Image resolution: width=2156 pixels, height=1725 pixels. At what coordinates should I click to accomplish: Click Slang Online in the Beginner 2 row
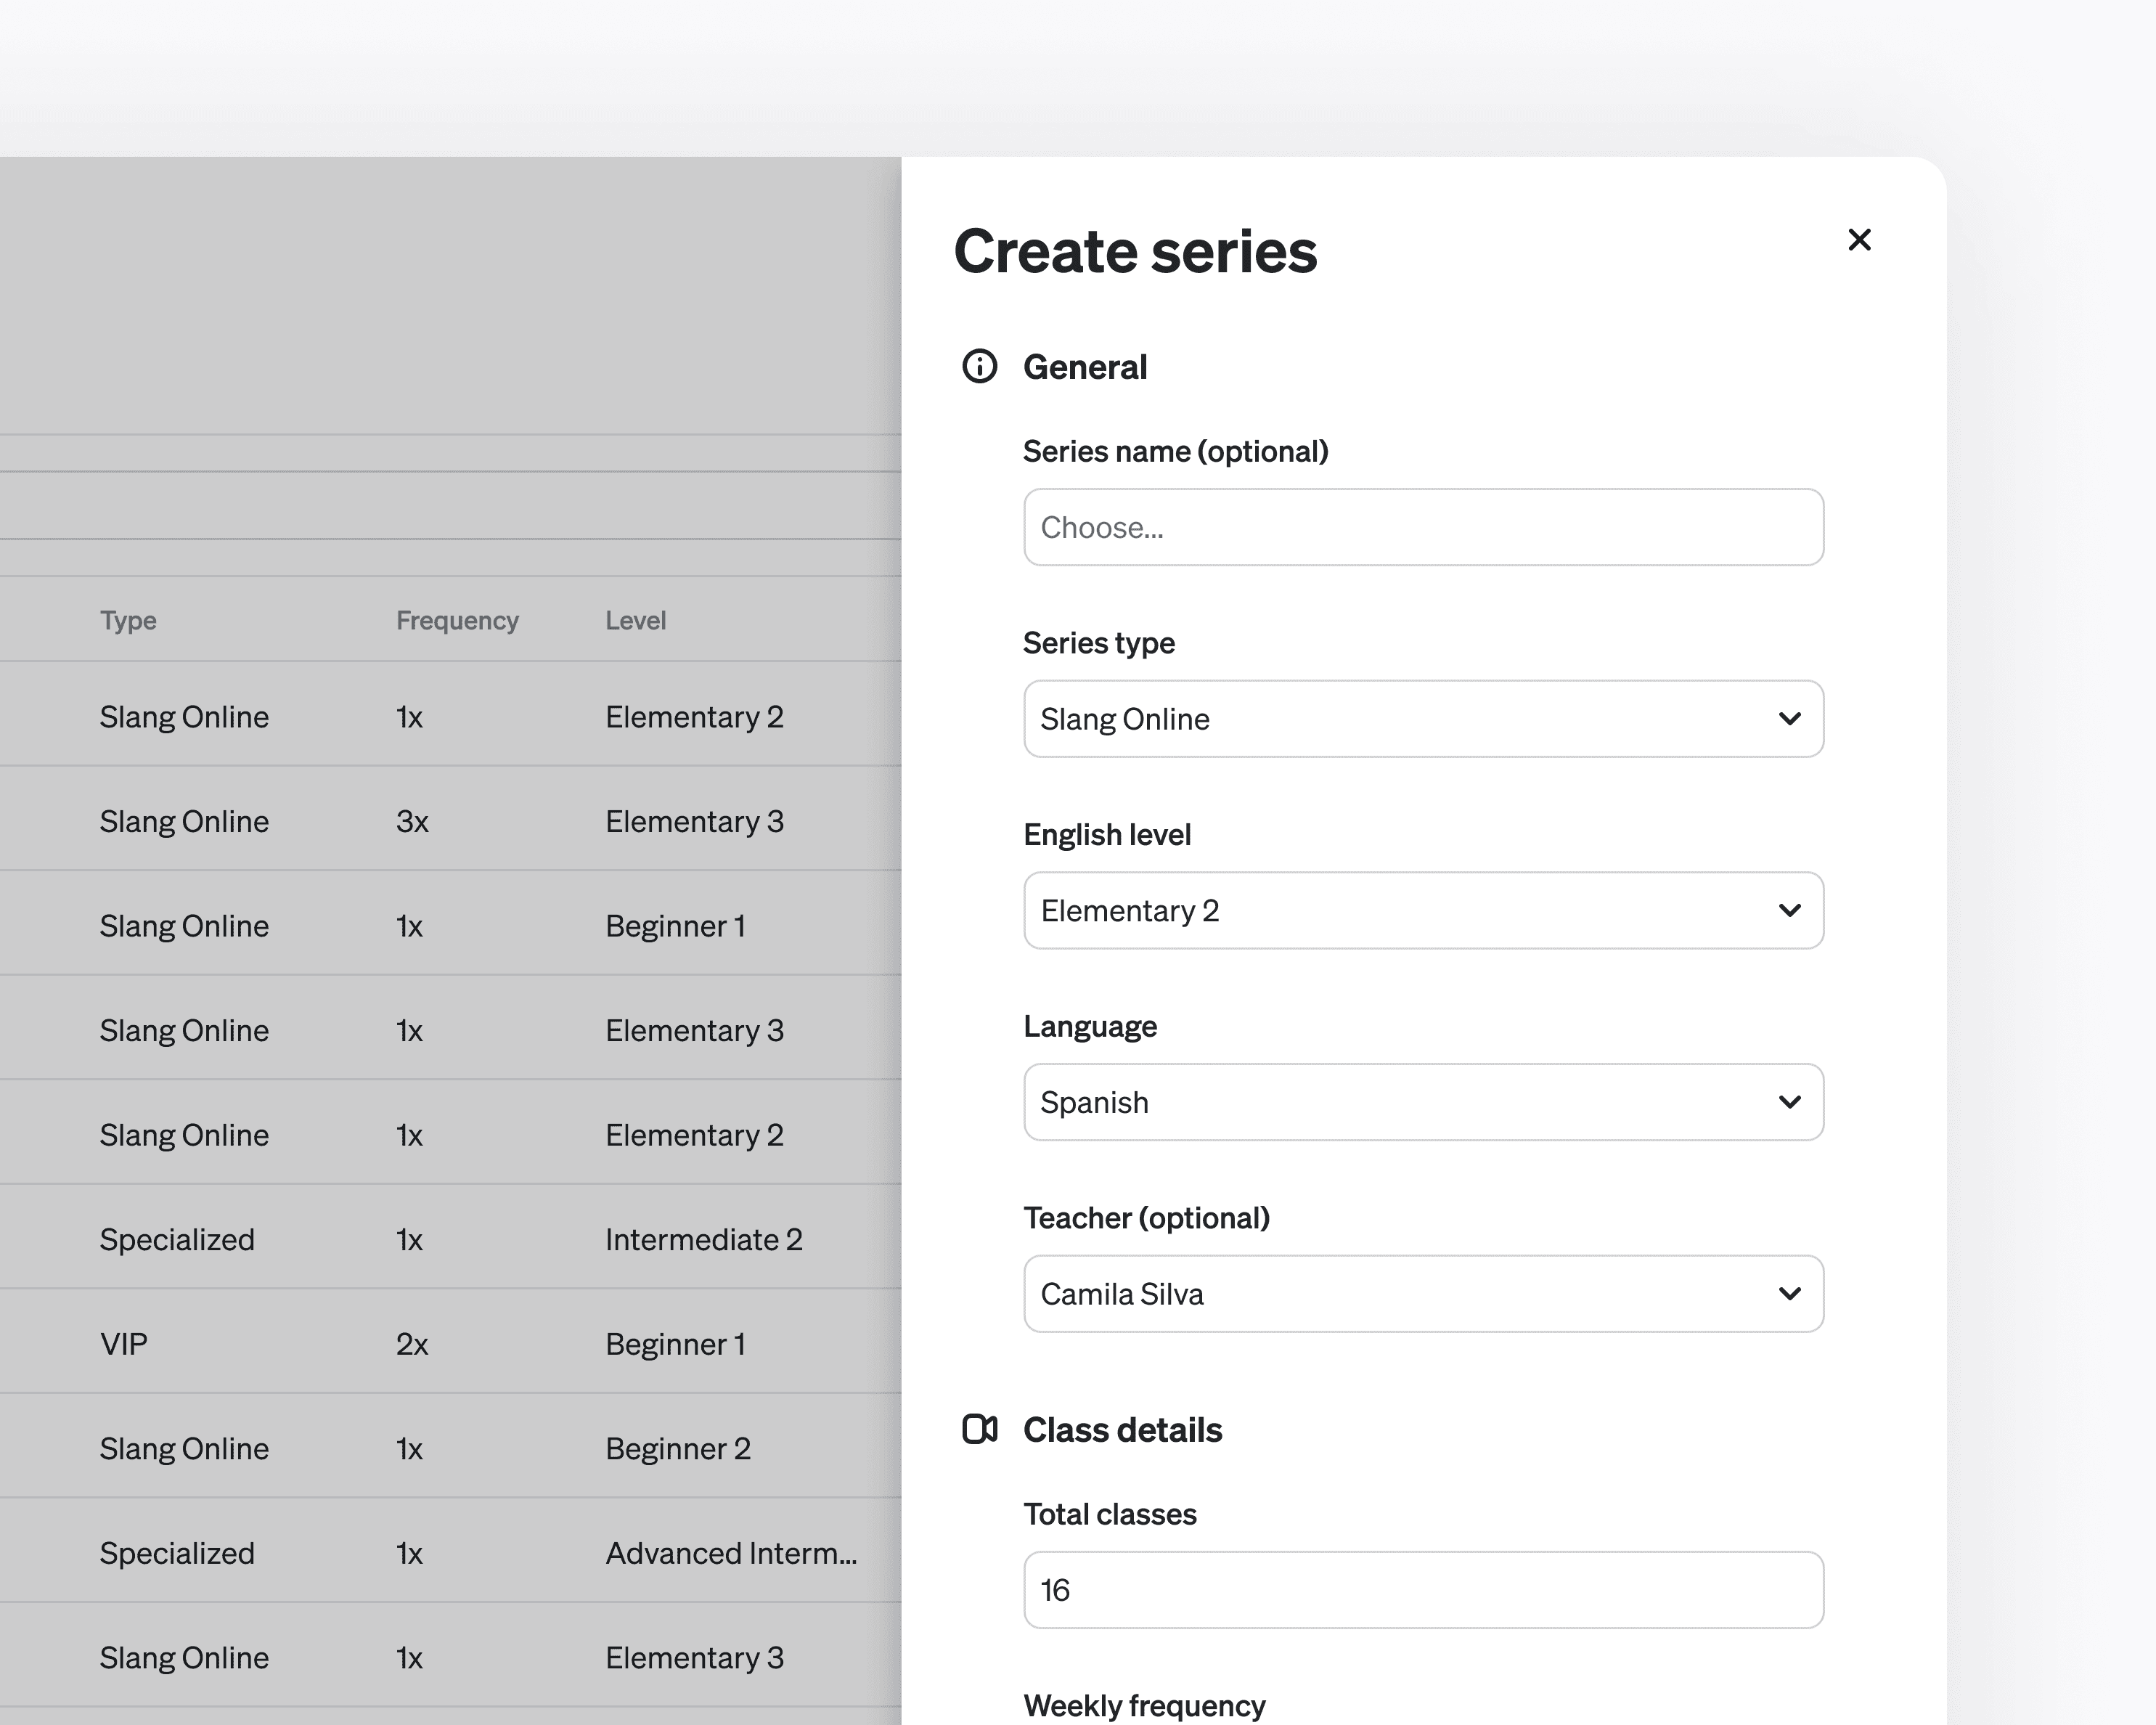point(184,1449)
